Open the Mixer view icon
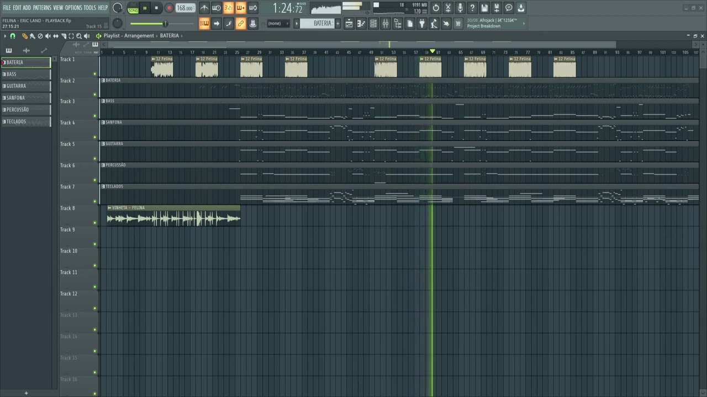The width and height of the screenshot is (707, 397). click(x=386, y=23)
